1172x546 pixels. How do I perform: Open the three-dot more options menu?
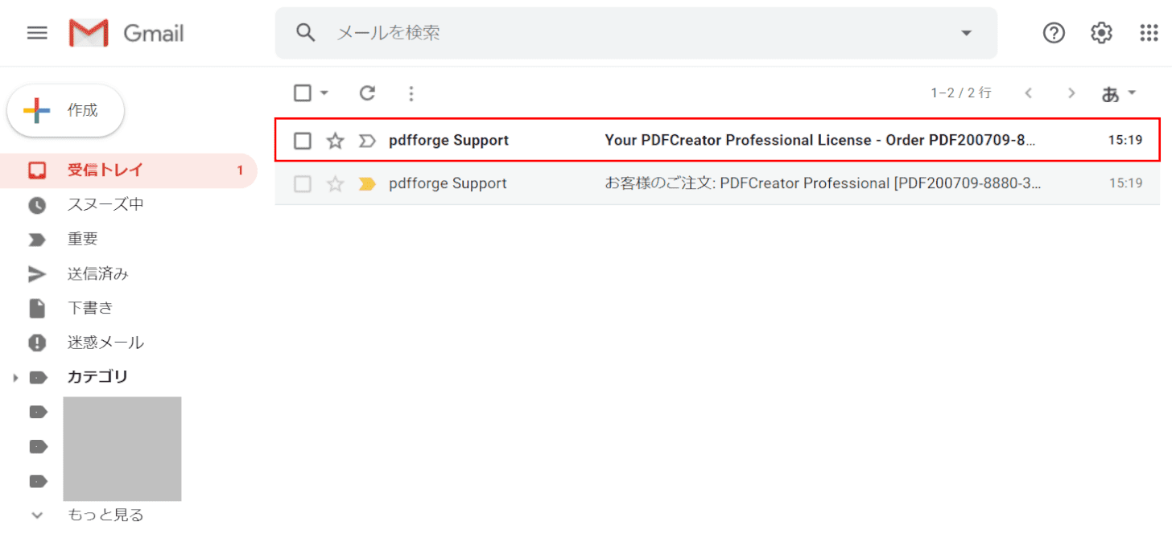tap(411, 93)
